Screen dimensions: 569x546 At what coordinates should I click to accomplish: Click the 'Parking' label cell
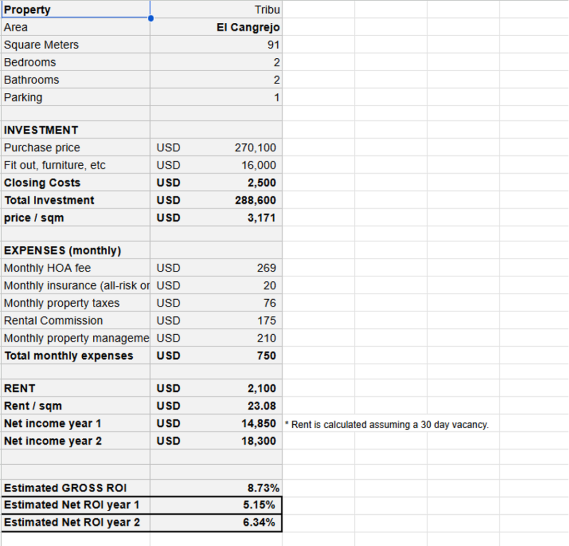click(x=76, y=97)
